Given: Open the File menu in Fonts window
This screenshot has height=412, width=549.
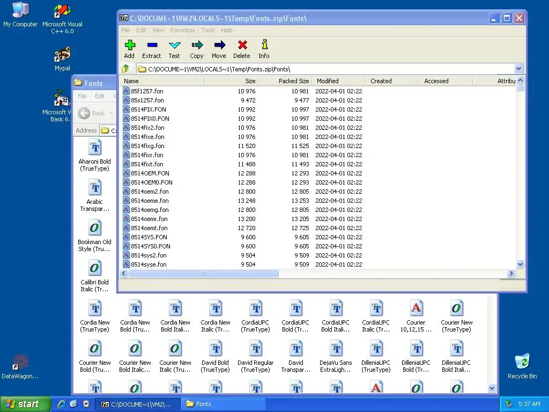Looking at the screenshot, I should click(x=82, y=96).
